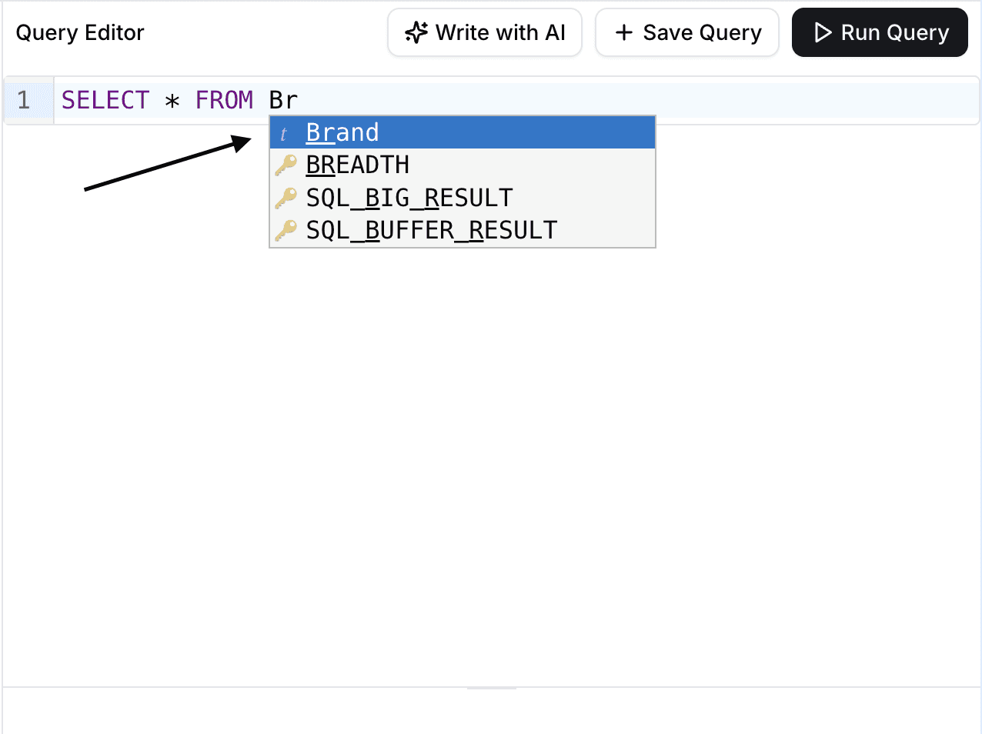This screenshot has width=982, height=734.
Task: Click the FROM keyword in the editor
Action: (x=224, y=100)
